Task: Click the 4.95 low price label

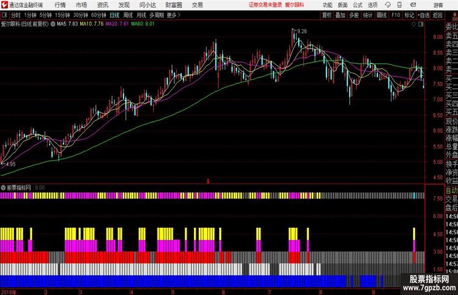Action: [x=10, y=164]
